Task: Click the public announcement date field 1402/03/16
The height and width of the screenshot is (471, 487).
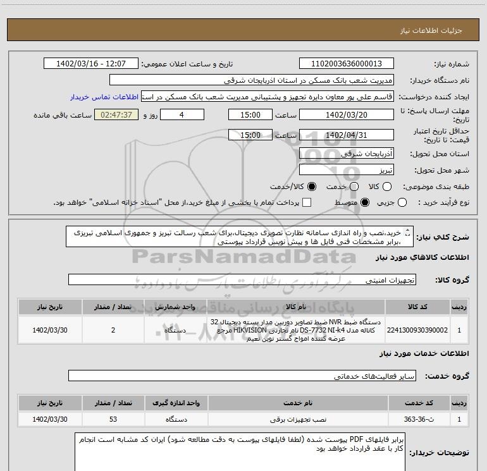Action: [x=91, y=64]
